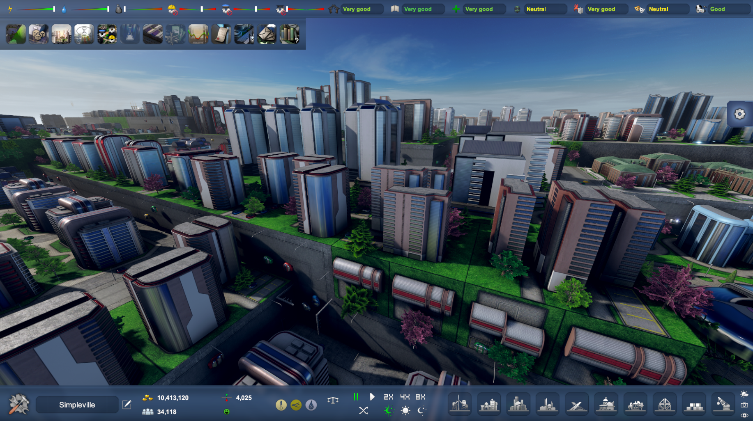Open the roads and transport build category
The image size is (753, 421).
[x=577, y=404]
